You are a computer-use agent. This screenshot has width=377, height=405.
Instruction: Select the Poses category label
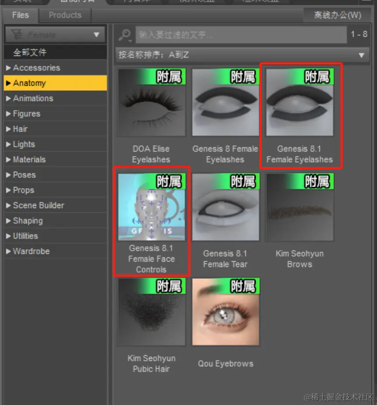[x=24, y=175]
